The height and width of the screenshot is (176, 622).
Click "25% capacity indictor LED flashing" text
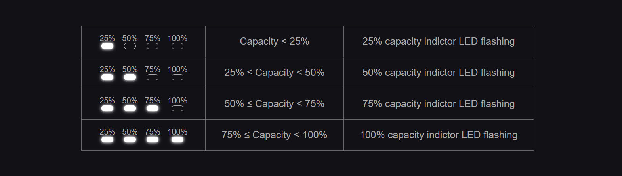click(439, 41)
